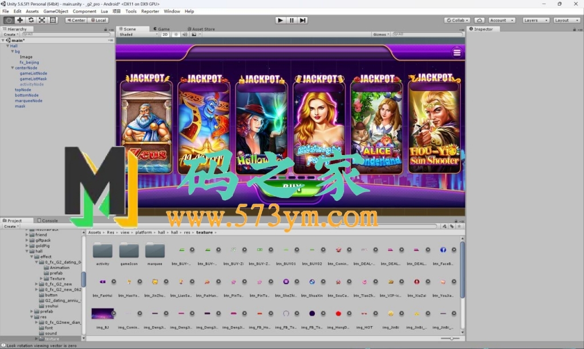Select the btn_FanHui asset icon
This screenshot has width=584, height=349.
103,282
